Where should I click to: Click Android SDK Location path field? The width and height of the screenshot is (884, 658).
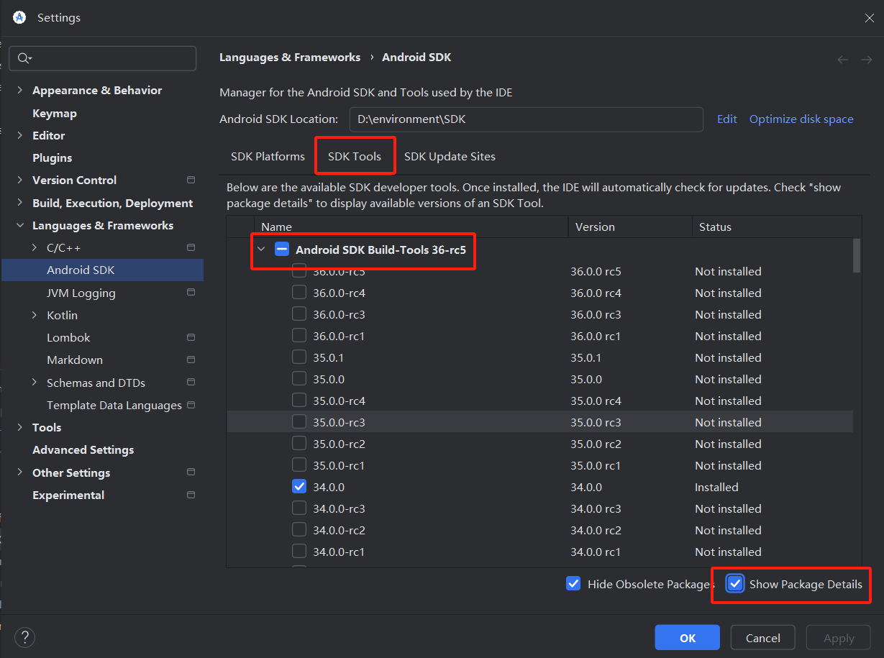coord(527,119)
